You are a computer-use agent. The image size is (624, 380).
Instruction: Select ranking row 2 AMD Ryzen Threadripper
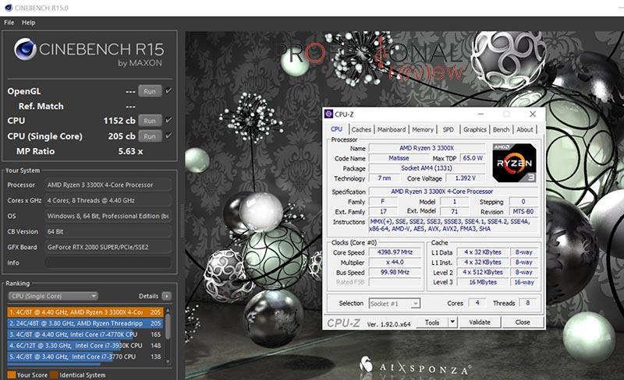[85, 323]
